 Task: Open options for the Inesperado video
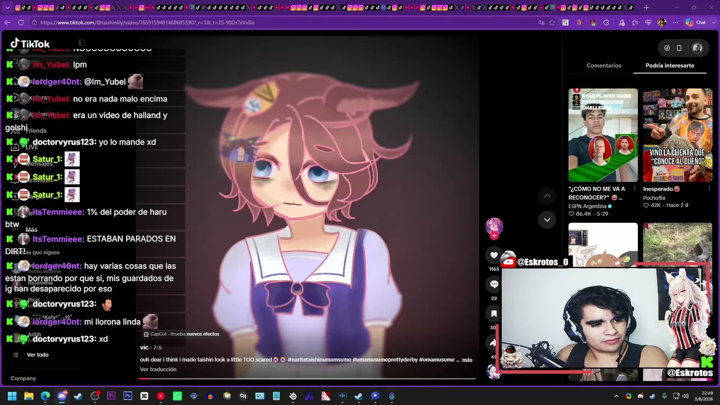click(709, 189)
